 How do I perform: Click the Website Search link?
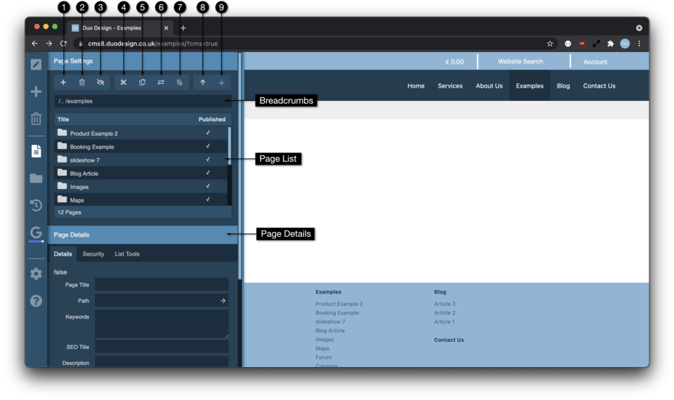click(x=520, y=62)
